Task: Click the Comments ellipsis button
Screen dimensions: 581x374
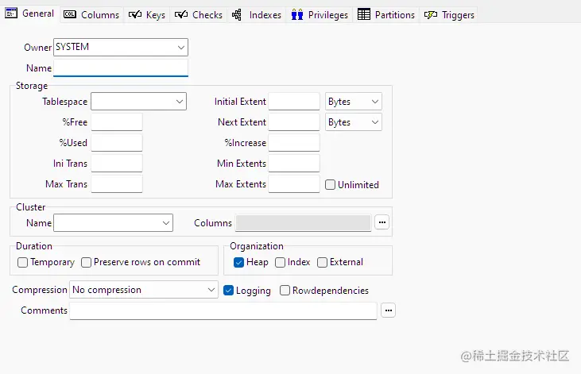Action: click(x=389, y=310)
